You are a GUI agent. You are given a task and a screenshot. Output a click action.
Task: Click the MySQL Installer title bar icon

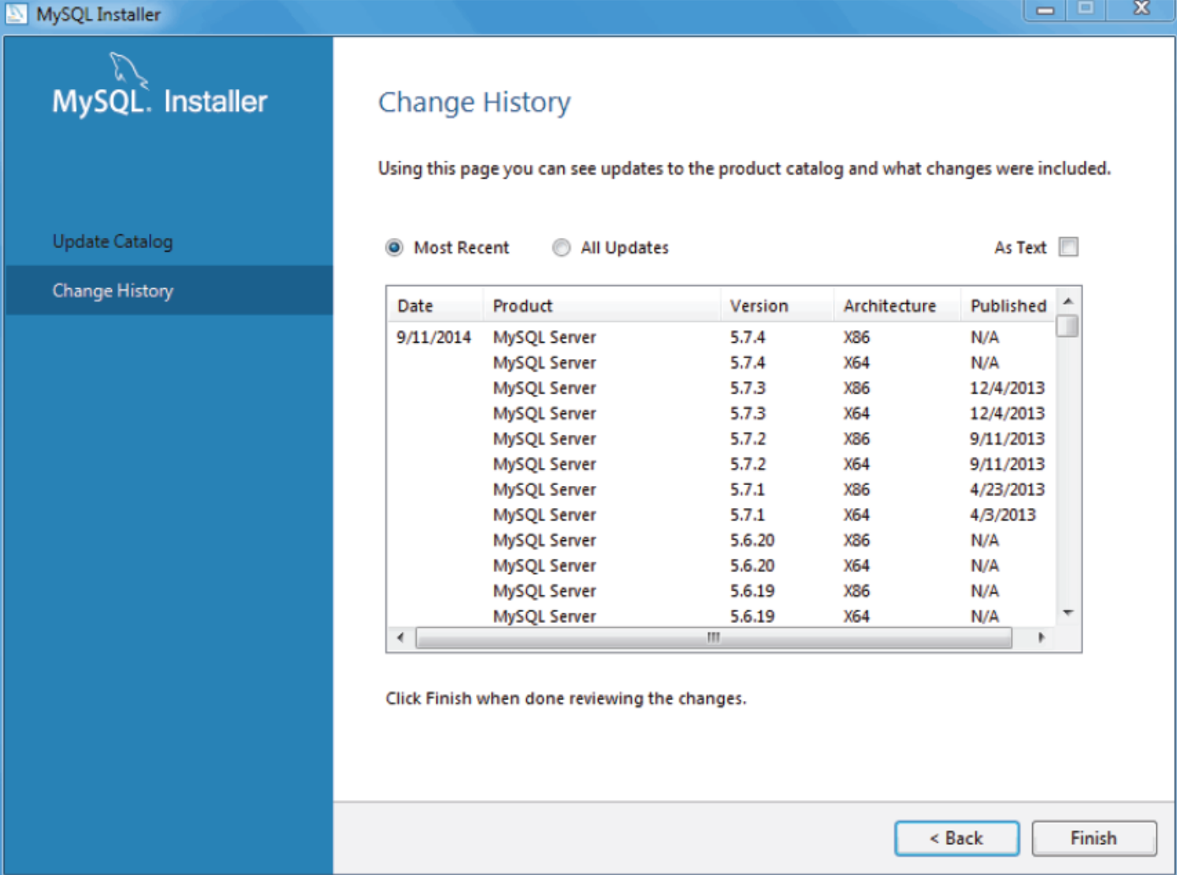[x=17, y=13]
